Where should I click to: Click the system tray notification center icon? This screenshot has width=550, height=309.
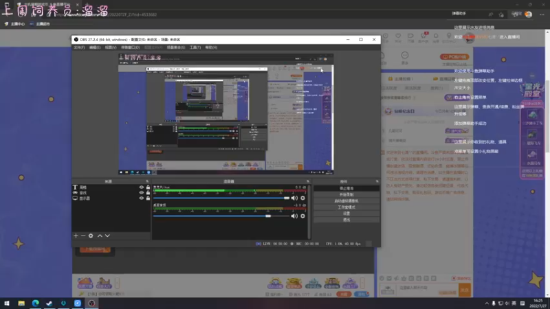pos(522,304)
